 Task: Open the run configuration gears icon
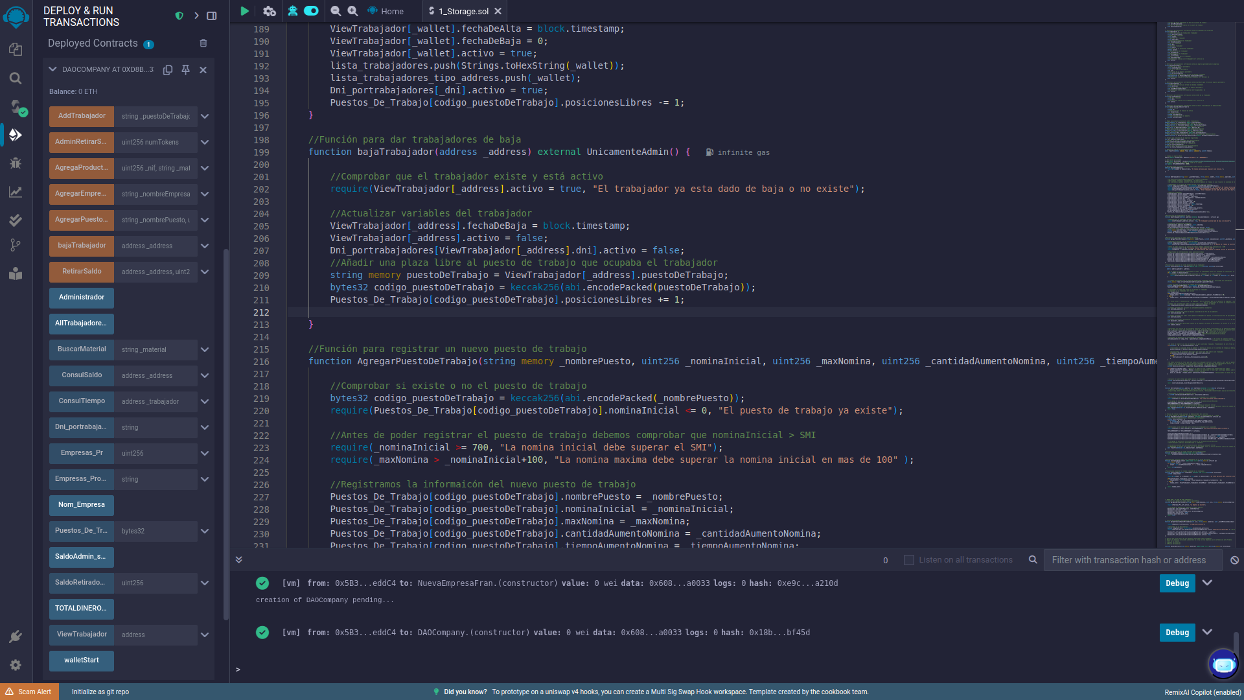[270, 11]
